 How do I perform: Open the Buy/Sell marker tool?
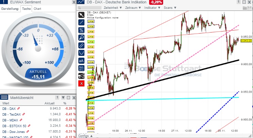pyautogui.click(x=81, y=68)
